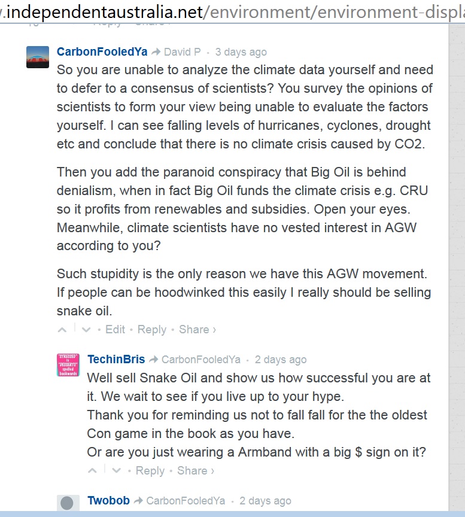This screenshot has height=517, width=465.
Task: Downvote TechinBris's reply
Action: (117, 470)
